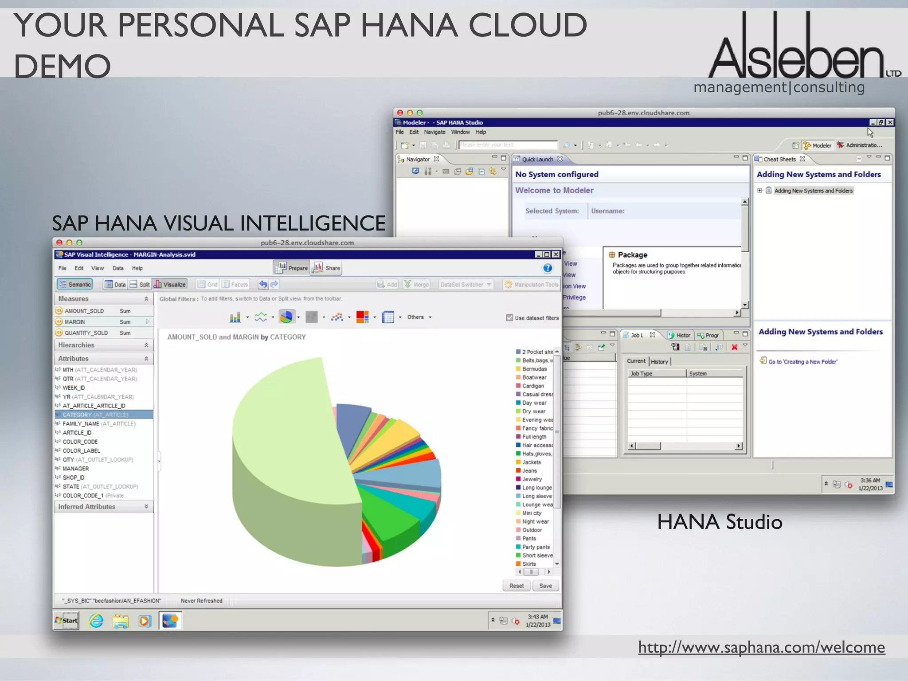Open the Window menu in HANA Studio
Image resolution: width=908 pixels, height=681 pixels.
coord(461,132)
